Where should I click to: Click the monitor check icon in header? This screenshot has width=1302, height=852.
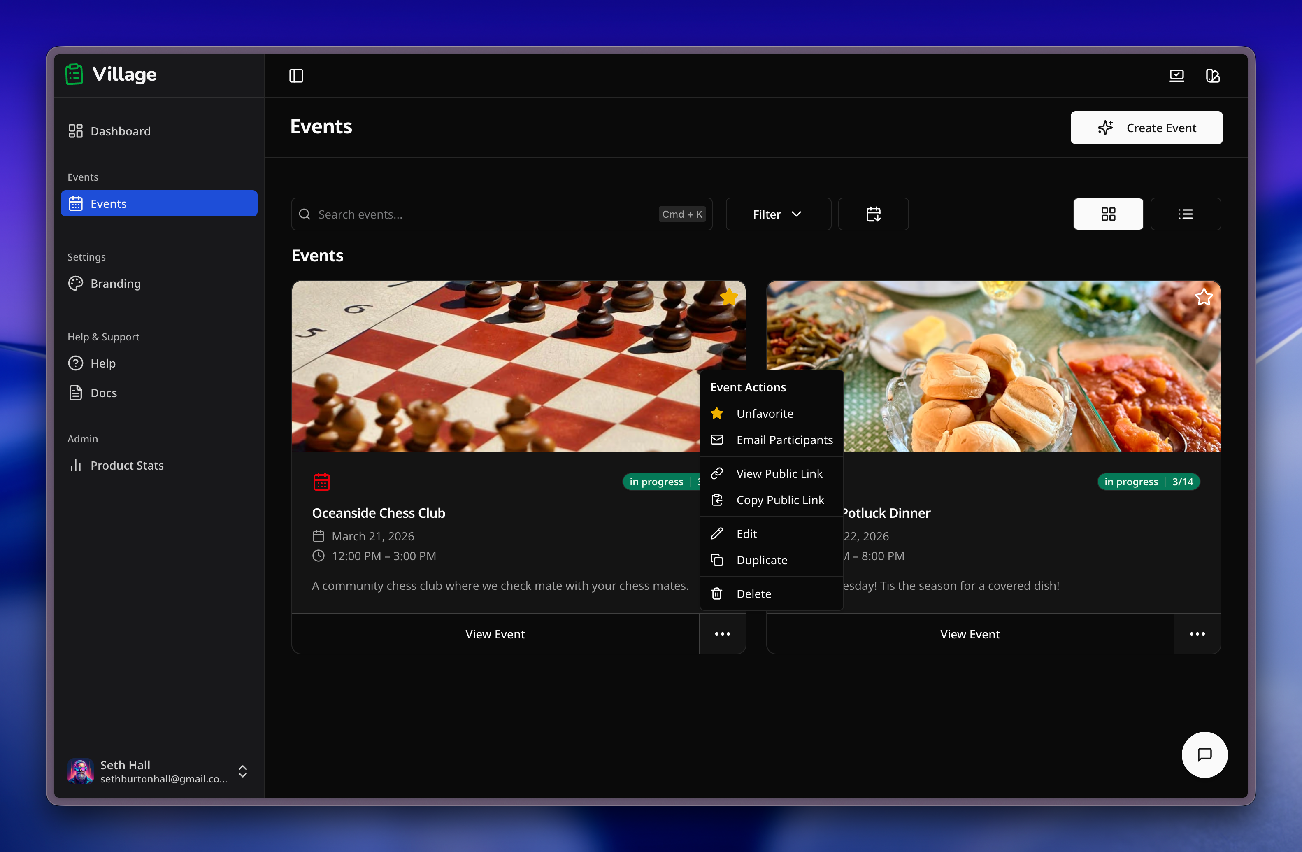1177,75
